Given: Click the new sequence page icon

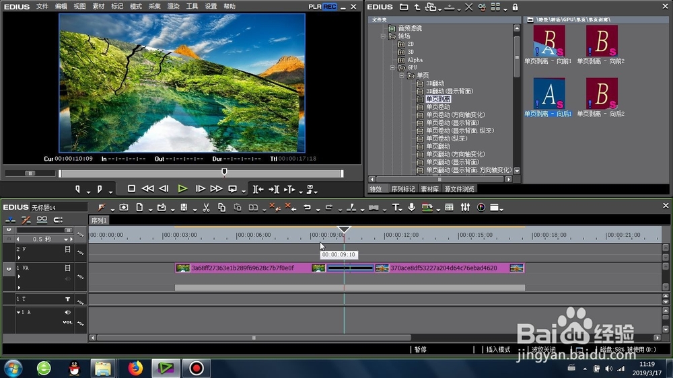Looking at the screenshot, I should tap(139, 207).
